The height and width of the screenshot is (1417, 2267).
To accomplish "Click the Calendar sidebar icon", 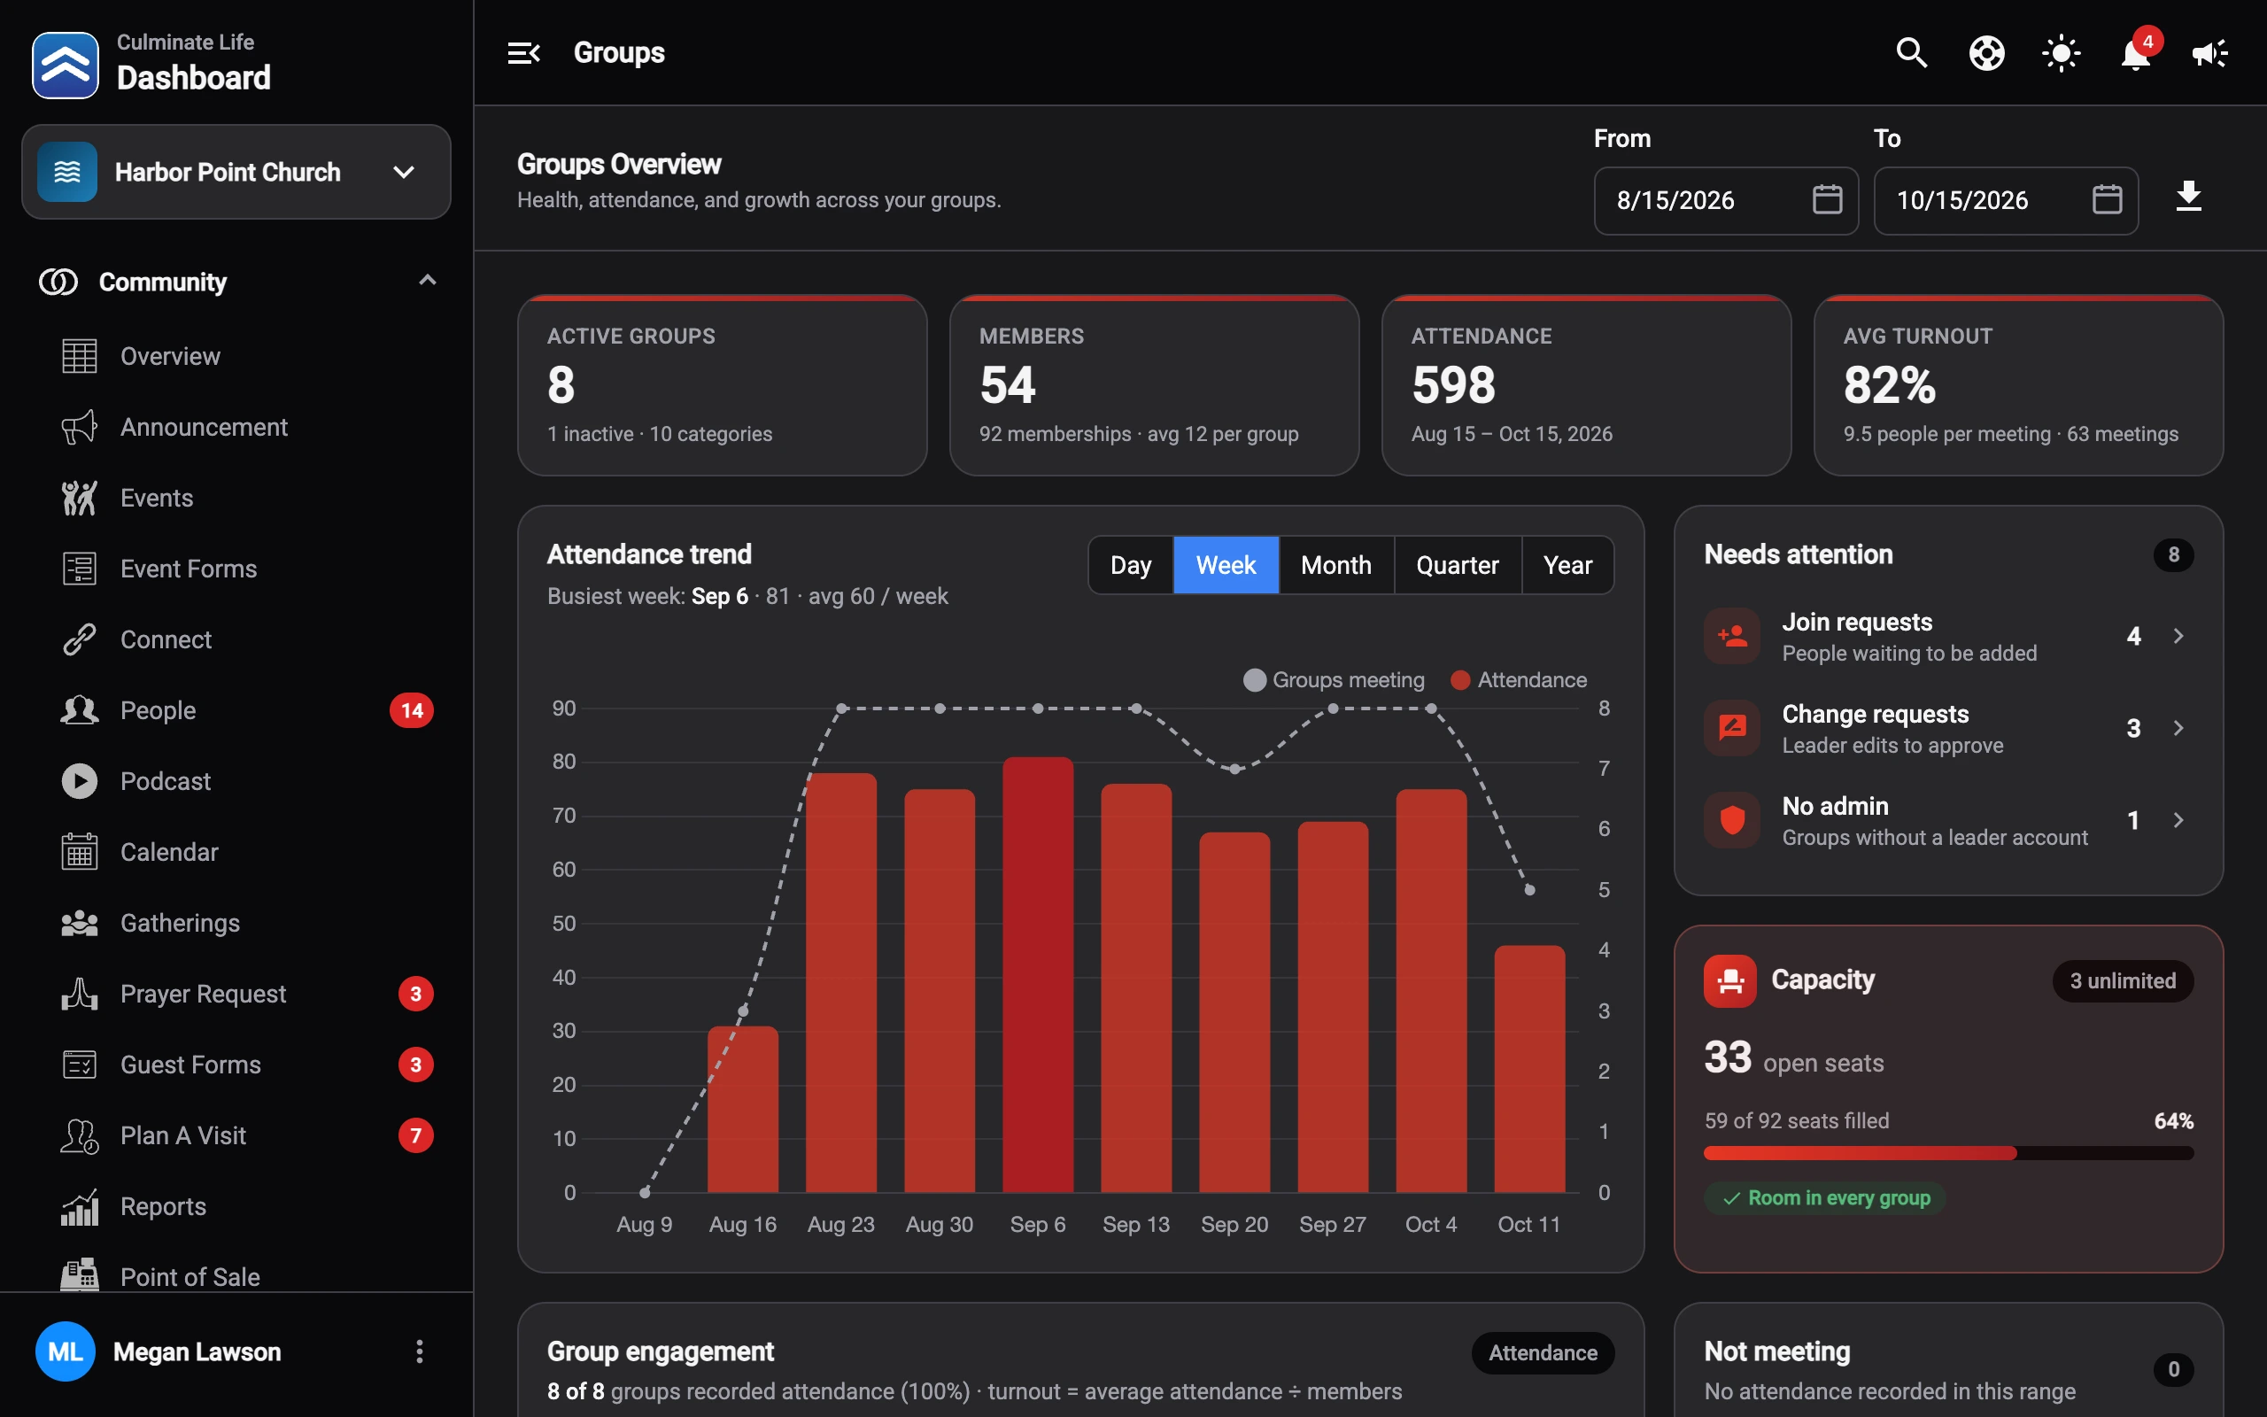I will tap(80, 852).
